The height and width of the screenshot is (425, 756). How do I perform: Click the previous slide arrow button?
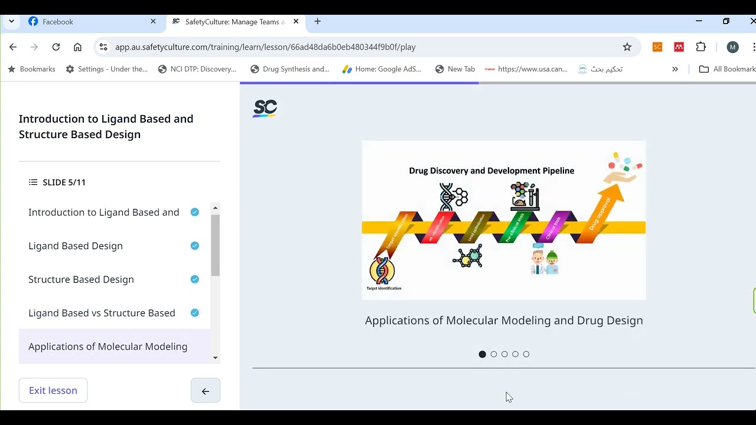point(206,391)
